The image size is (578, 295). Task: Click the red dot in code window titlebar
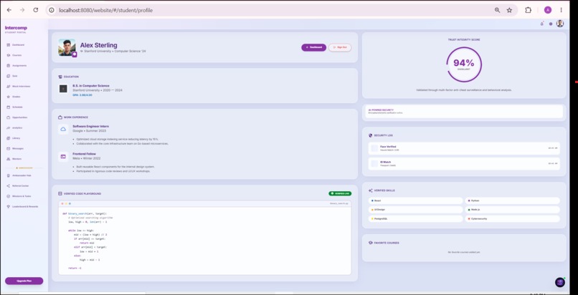(62, 203)
